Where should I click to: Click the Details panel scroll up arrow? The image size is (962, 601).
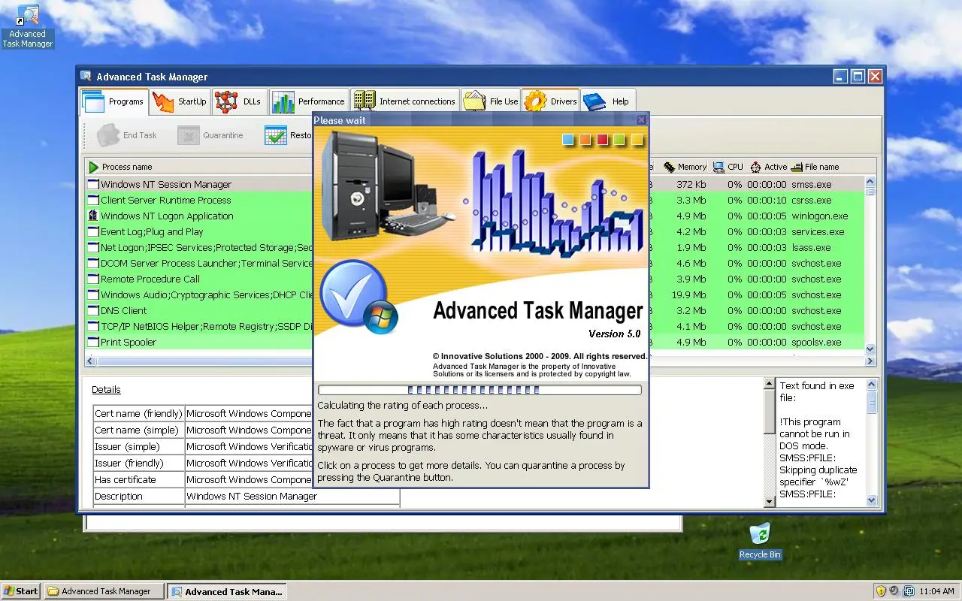coord(769,384)
